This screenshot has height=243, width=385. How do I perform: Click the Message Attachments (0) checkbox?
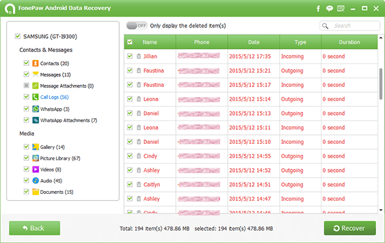point(26,86)
